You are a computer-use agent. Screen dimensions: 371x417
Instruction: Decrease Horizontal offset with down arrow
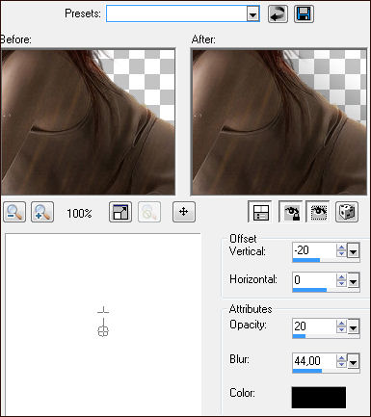[341, 283]
